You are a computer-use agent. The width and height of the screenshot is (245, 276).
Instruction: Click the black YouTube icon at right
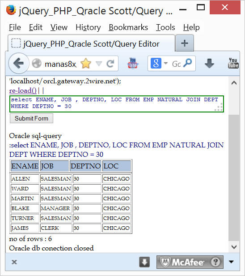tap(233, 63)
